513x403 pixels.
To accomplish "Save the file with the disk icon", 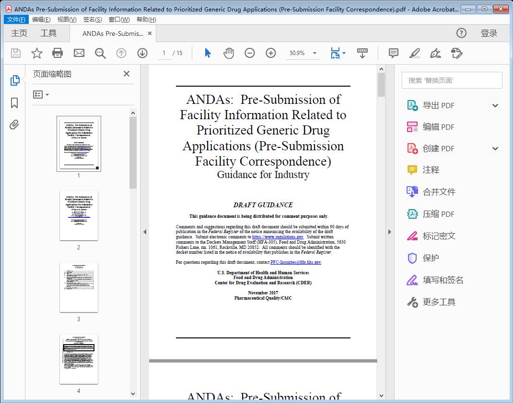I will tap(15, 53).
